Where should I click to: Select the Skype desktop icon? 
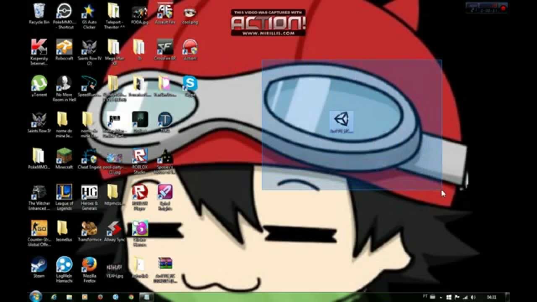pyautogui.click(x=190, y=86)
